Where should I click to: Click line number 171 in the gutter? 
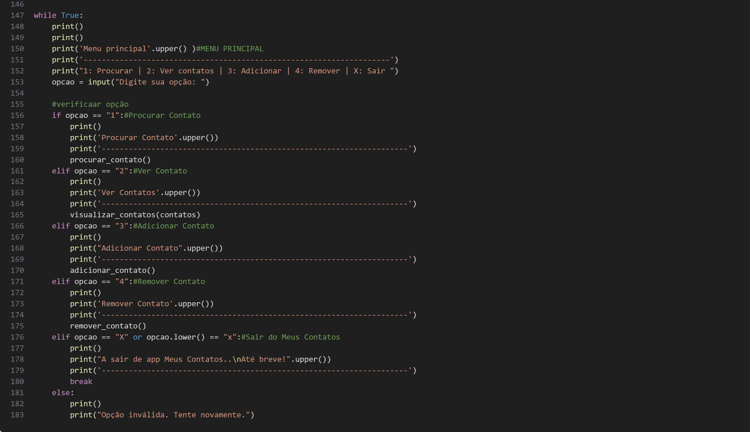pyautogui.click(x=17, y=282)
